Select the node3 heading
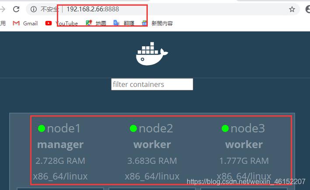The image size is (310, 190). click(x=248, y=128)
